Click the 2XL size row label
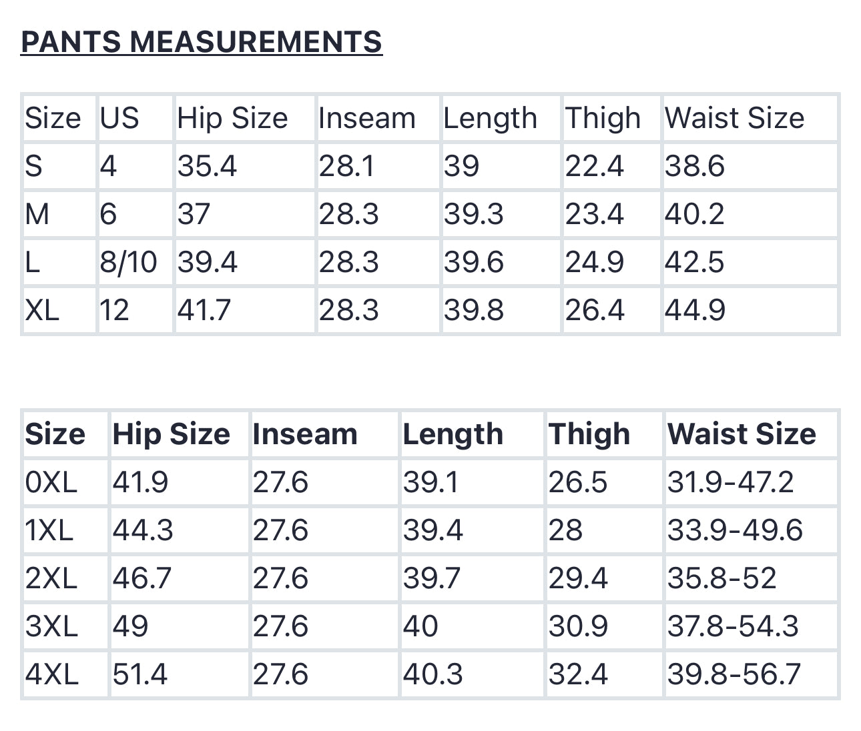 pos(51,578)
